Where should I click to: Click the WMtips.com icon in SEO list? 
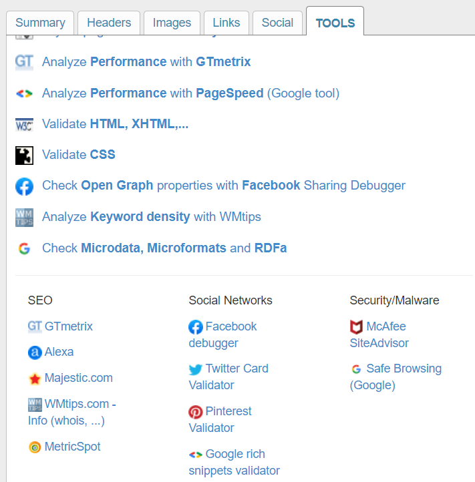pyautogui.click(x=35, y=405)
